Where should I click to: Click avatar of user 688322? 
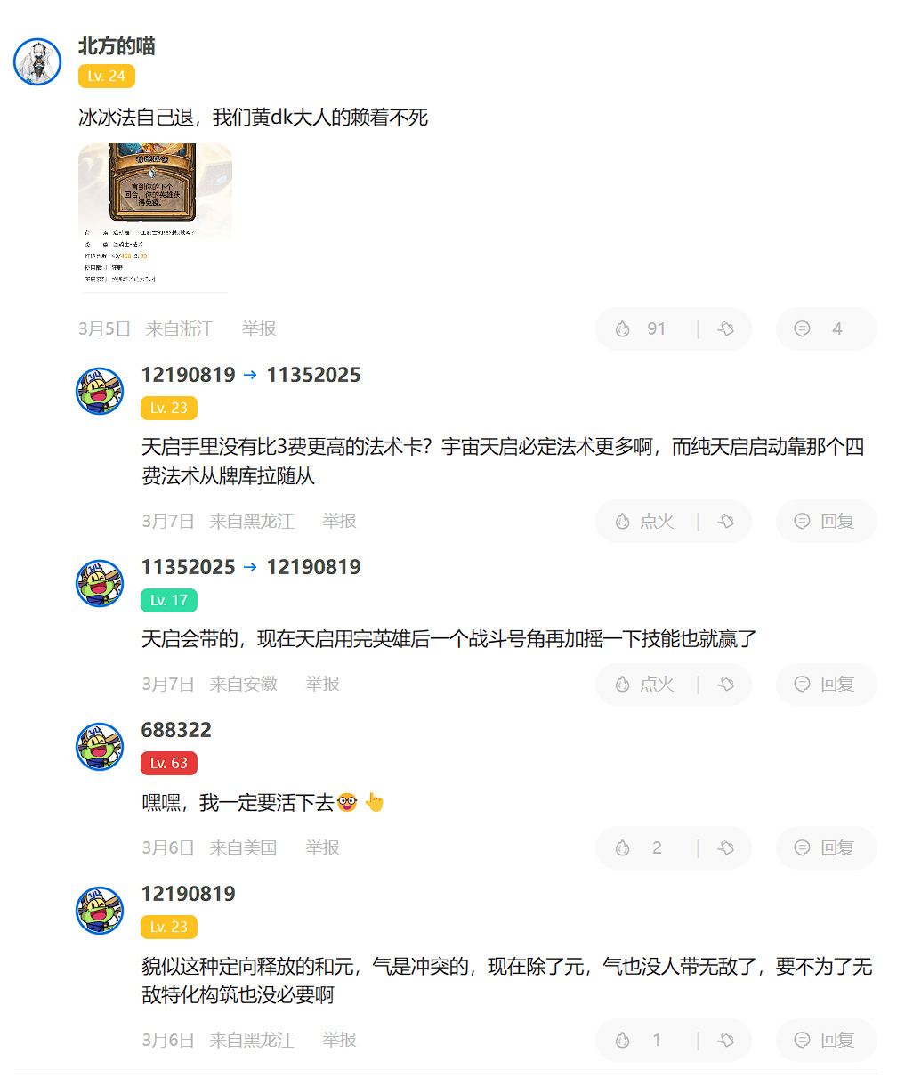[100, 747]
